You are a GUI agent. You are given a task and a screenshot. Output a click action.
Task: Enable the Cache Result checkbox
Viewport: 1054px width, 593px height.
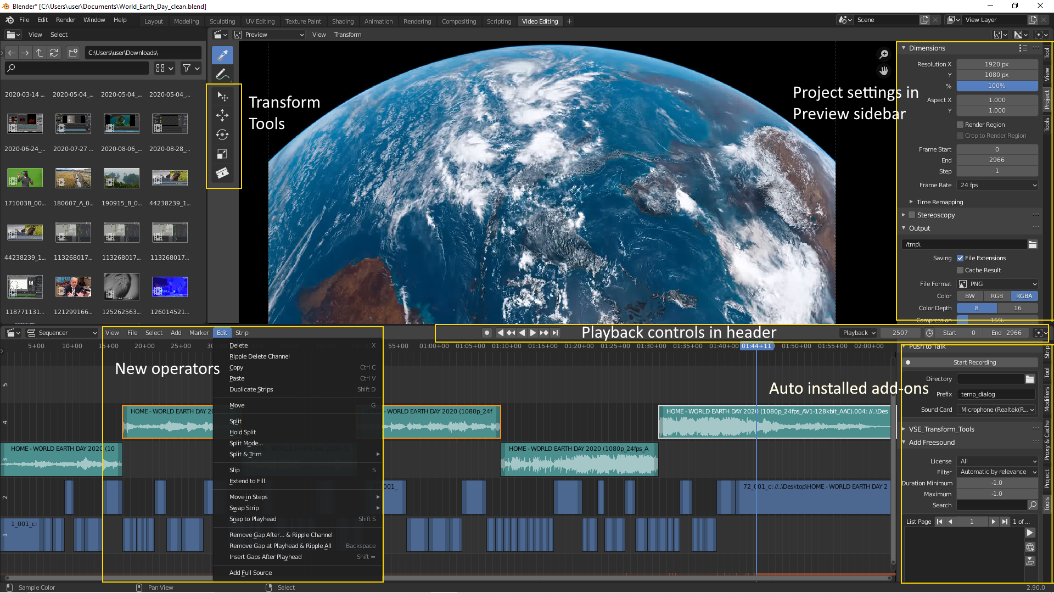point(960,270)
